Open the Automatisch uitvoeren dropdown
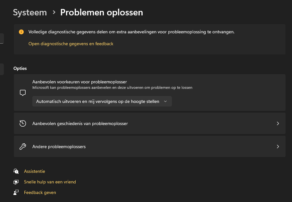 (x=102, y=101)
